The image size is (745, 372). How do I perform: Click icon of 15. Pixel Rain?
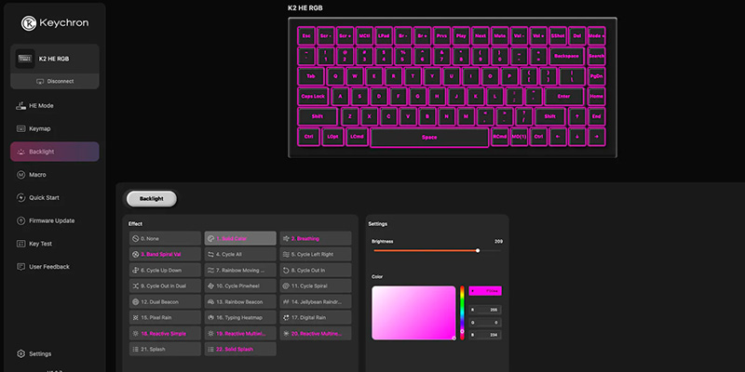click(135, 317)
